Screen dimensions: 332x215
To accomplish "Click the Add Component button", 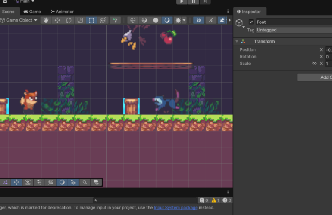I will (x=315, y=77).
